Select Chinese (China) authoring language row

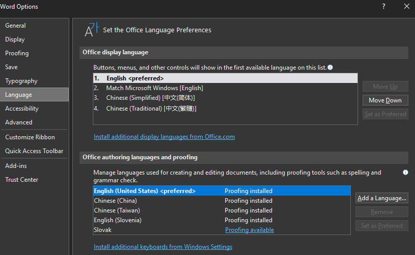(x=222, y=201)
